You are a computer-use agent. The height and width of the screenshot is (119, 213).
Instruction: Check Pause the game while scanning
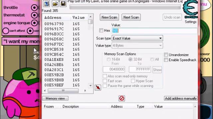(105, 86)
